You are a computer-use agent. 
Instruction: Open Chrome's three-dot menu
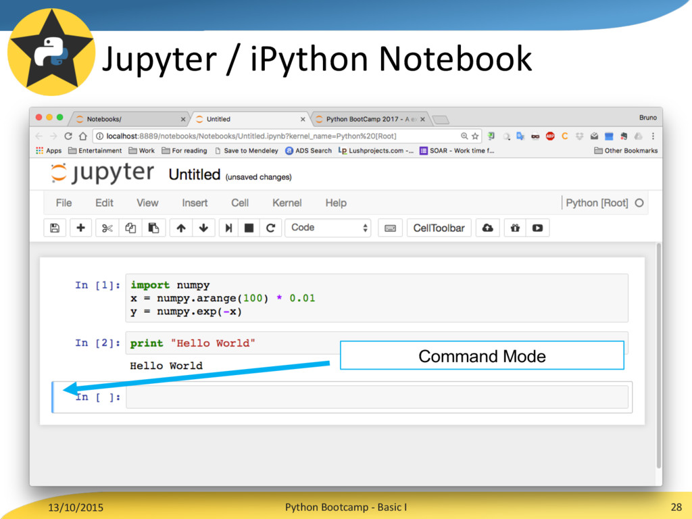(x=653, y=137)
